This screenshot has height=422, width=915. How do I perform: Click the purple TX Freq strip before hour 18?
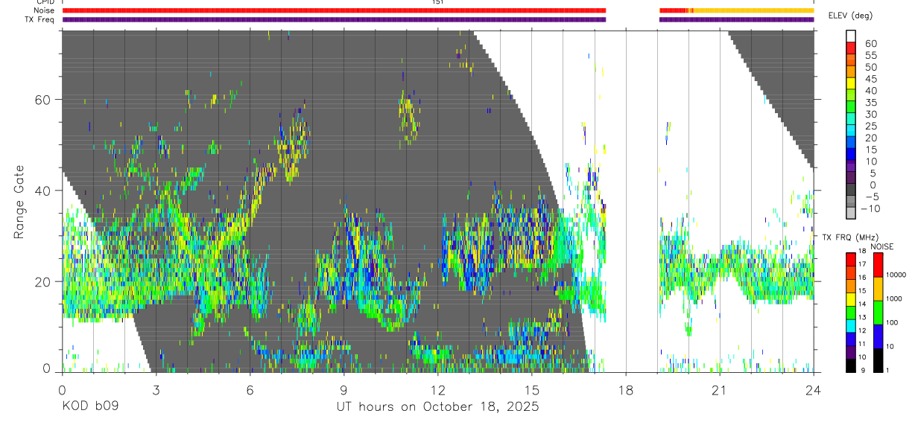click(x=334, y=19)
